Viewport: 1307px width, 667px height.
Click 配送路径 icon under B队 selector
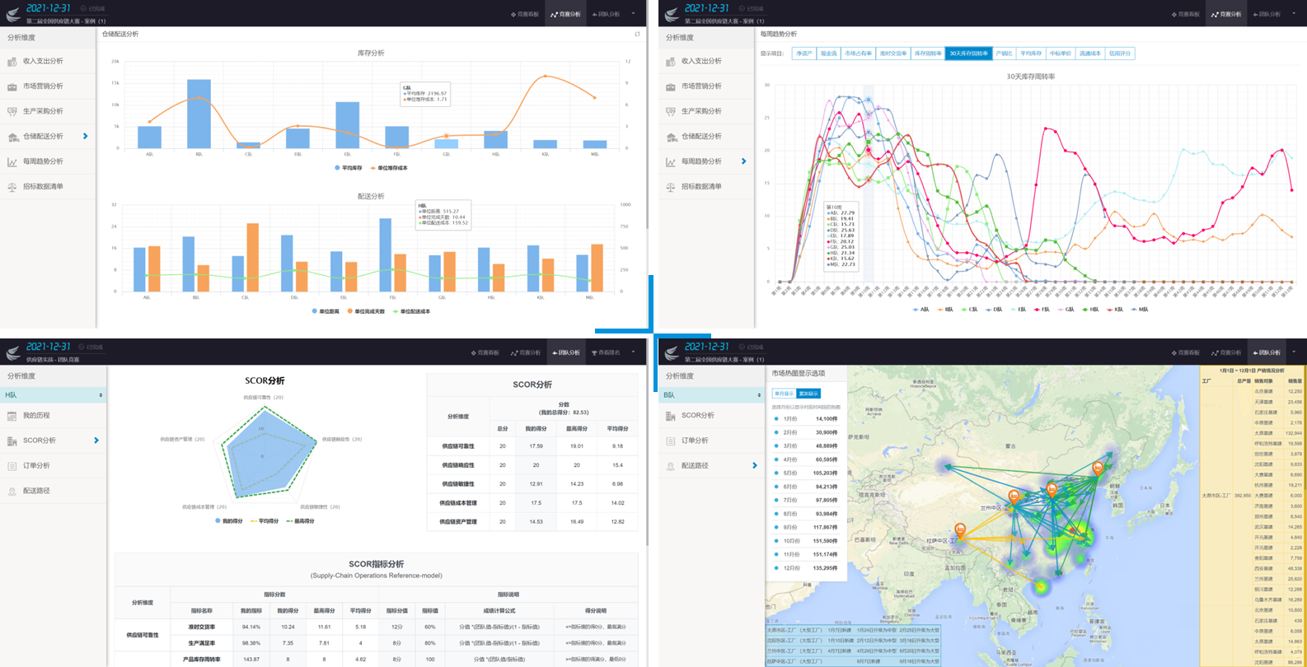click(671, 466)
